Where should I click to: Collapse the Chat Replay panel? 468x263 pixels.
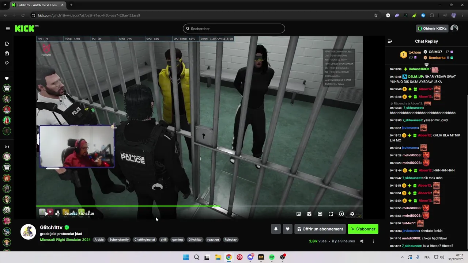(390, 41)
